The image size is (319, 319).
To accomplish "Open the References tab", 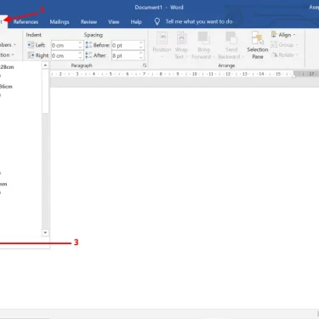I will (26, 22).
